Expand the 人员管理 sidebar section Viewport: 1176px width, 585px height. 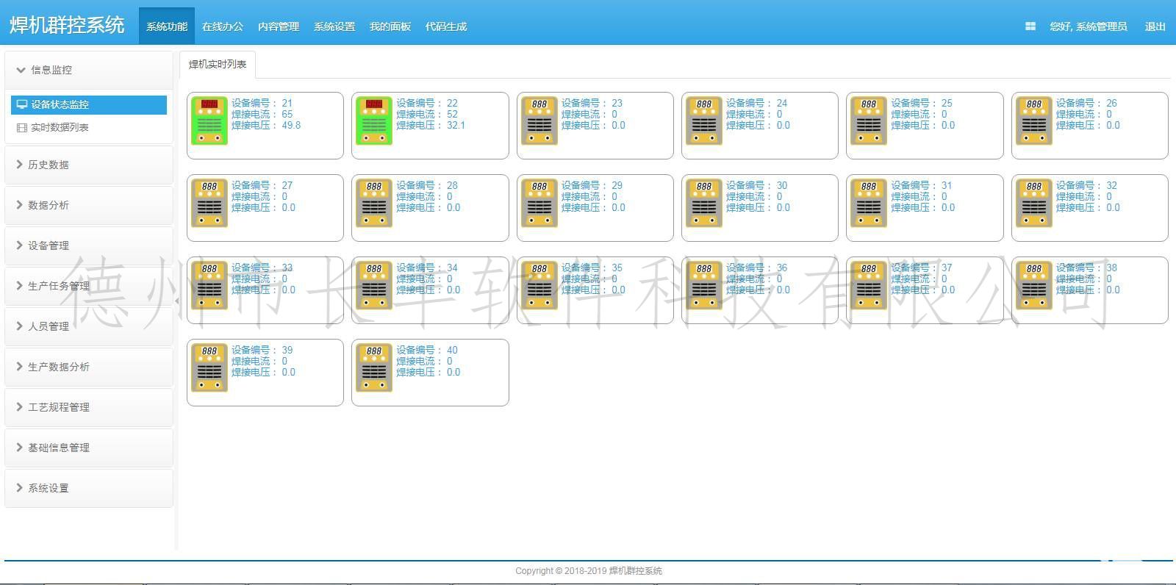pos(49,326)
